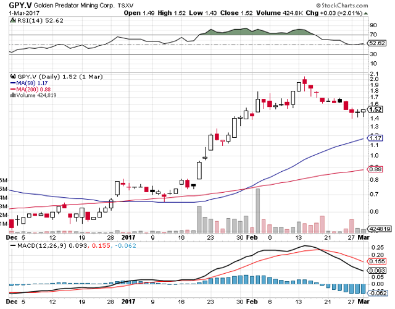This screenshot has width=395, height=309.
Task: Click the Low 1.43 header value
Action: pyautogui.click(x=203, y=13)
